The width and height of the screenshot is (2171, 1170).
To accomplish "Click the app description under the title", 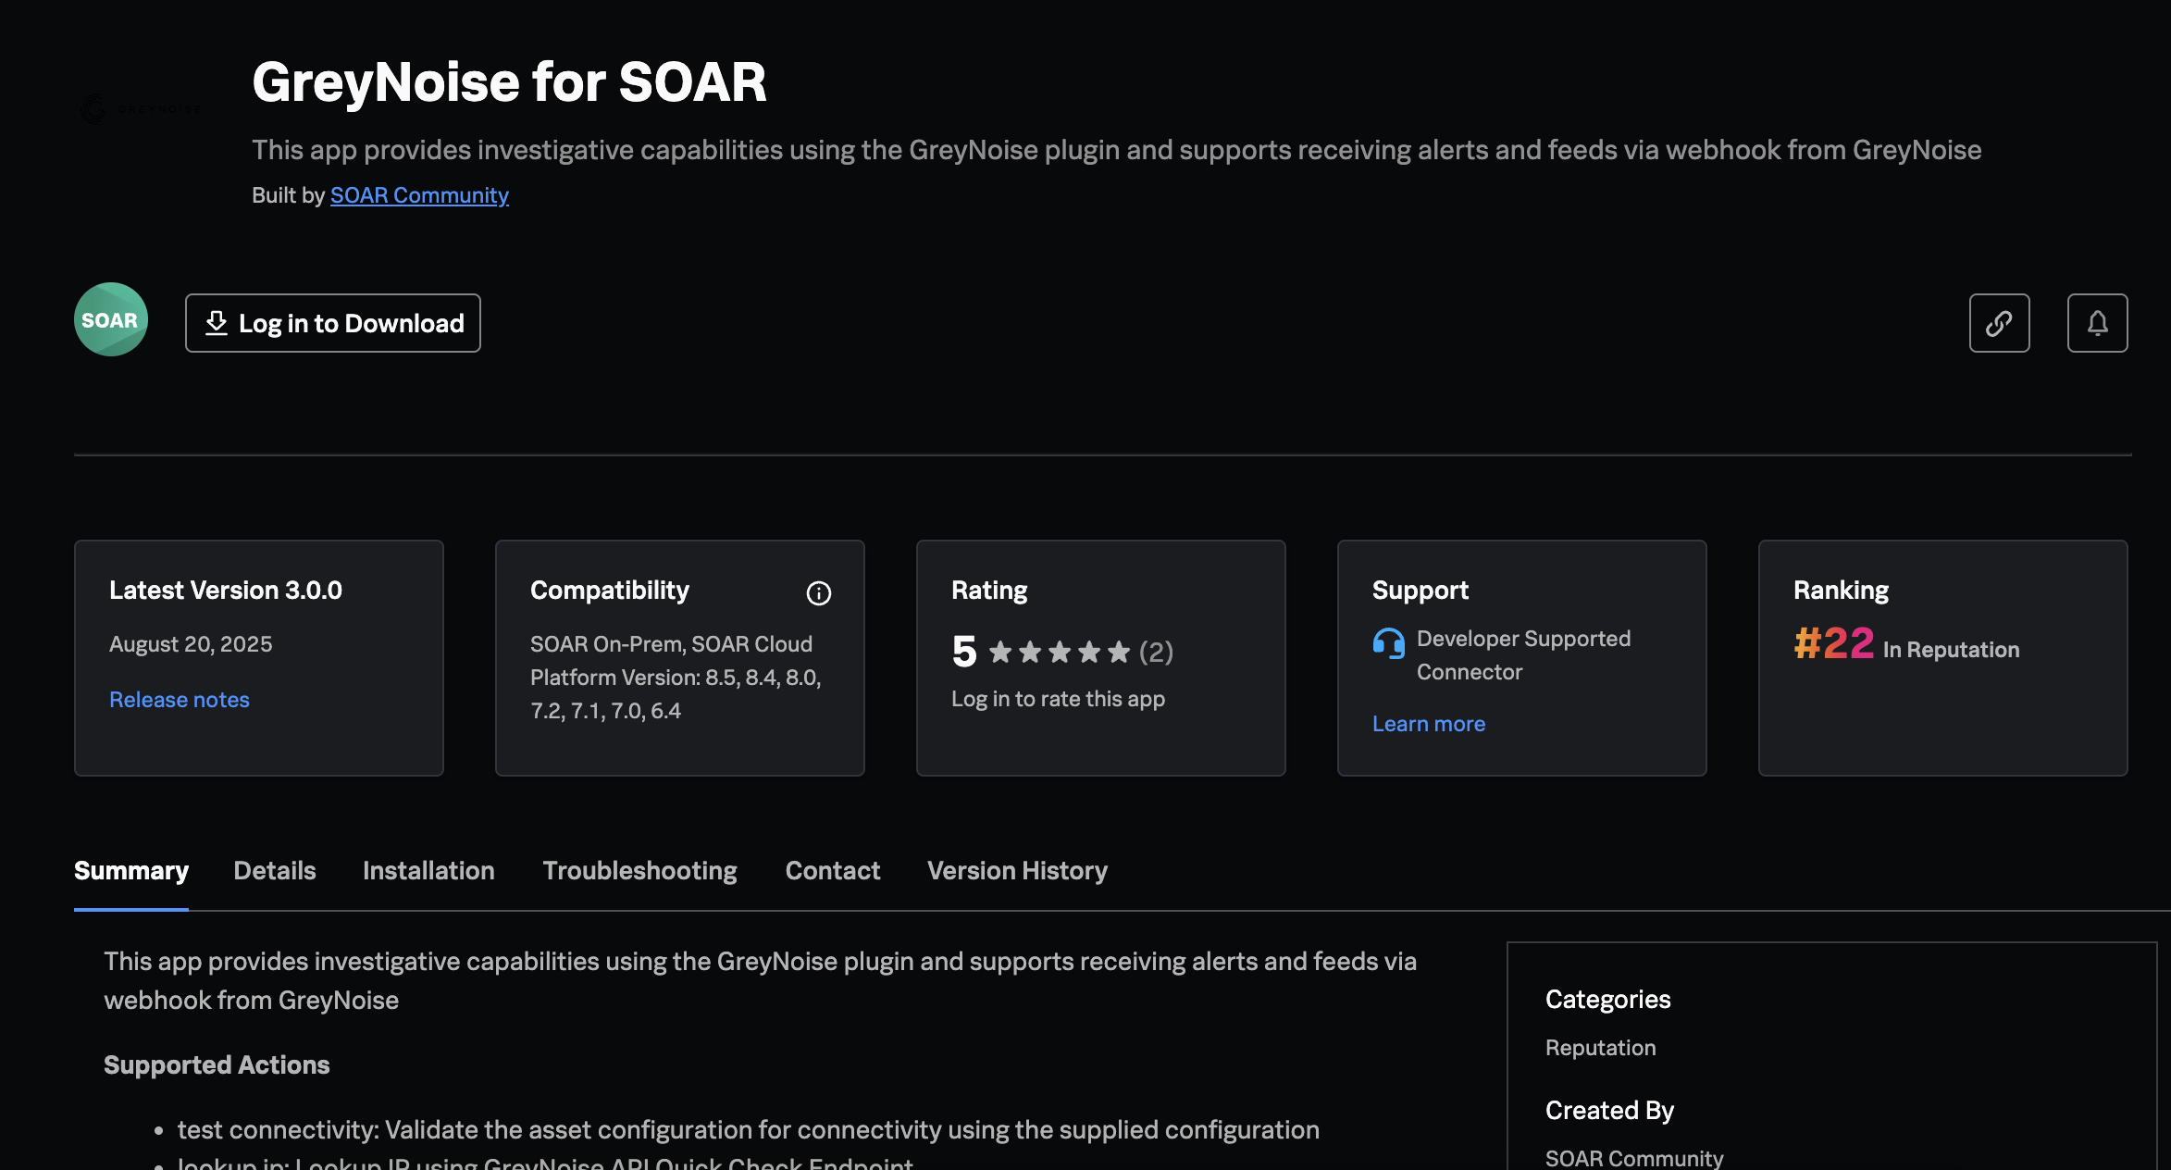I will (1116, 150).
